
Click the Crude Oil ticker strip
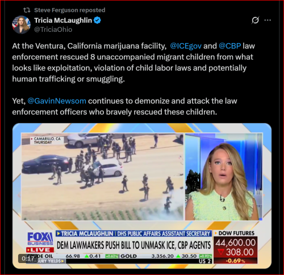pyautogui.click(x=119, y=256)
